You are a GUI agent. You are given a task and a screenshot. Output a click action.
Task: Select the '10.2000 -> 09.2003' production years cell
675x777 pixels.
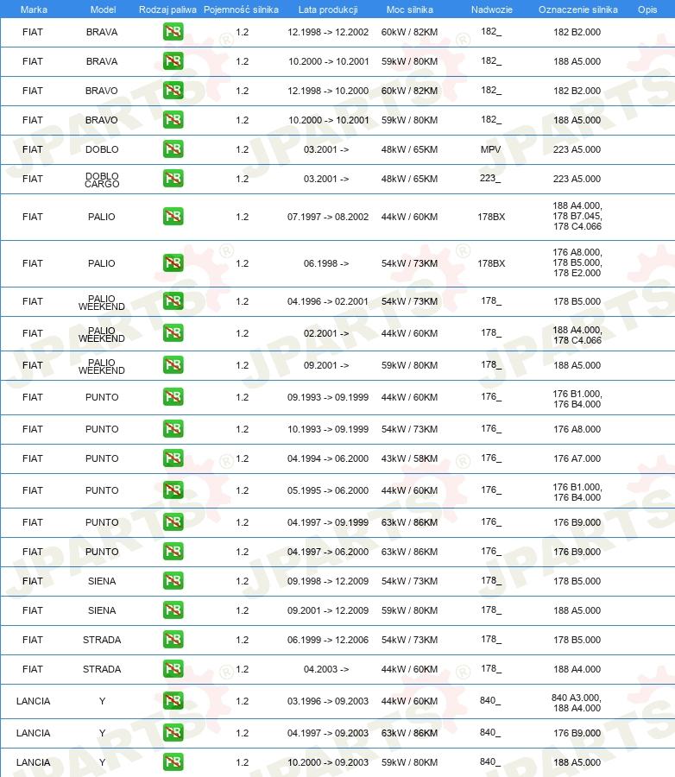[328, 762]
